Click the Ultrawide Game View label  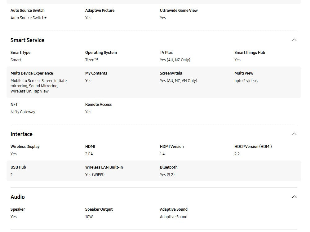coord(179,11)
